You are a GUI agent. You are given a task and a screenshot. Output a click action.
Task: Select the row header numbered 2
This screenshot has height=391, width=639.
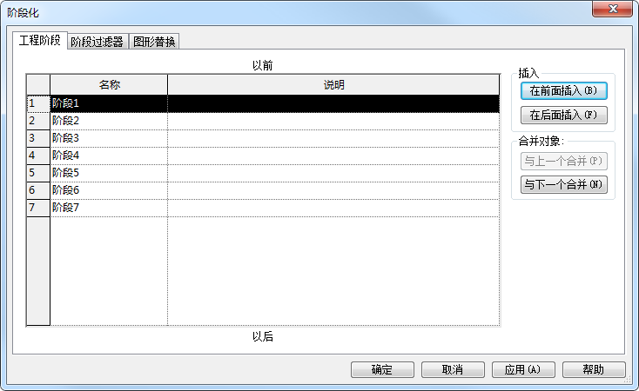[x=38, y=121]
